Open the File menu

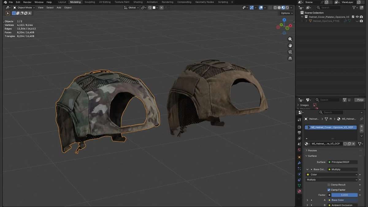[x=11, y=2]
